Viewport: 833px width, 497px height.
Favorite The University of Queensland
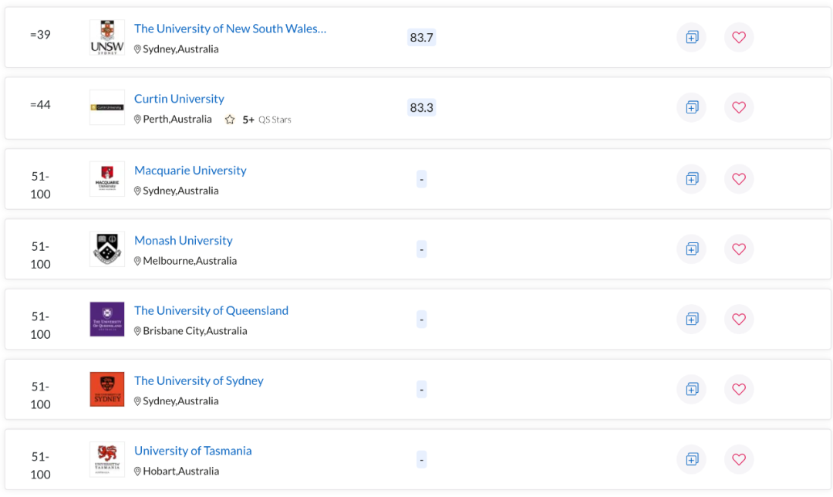click(738, 319)
